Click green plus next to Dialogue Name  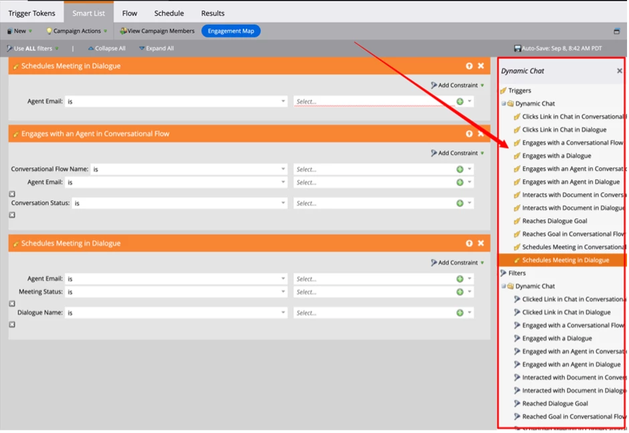point(460,313)
